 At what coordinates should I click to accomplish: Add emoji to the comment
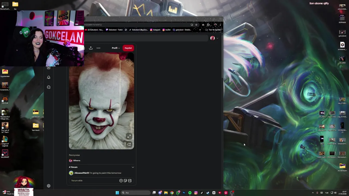[x=121, y=180]
